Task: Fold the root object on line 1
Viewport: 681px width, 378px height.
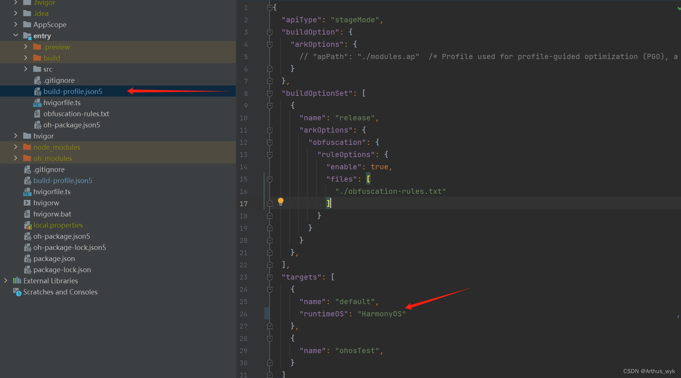Action: tap(270, 8)
